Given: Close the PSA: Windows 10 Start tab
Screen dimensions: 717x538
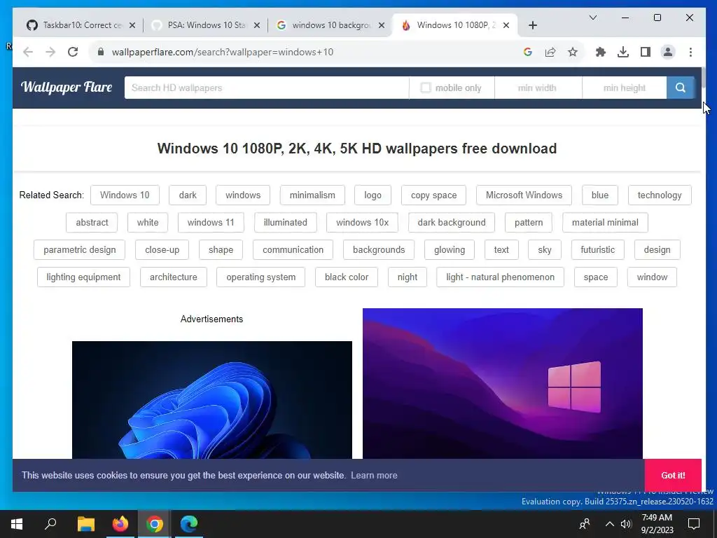Looking at the screenshot, I should click(257, 25).
